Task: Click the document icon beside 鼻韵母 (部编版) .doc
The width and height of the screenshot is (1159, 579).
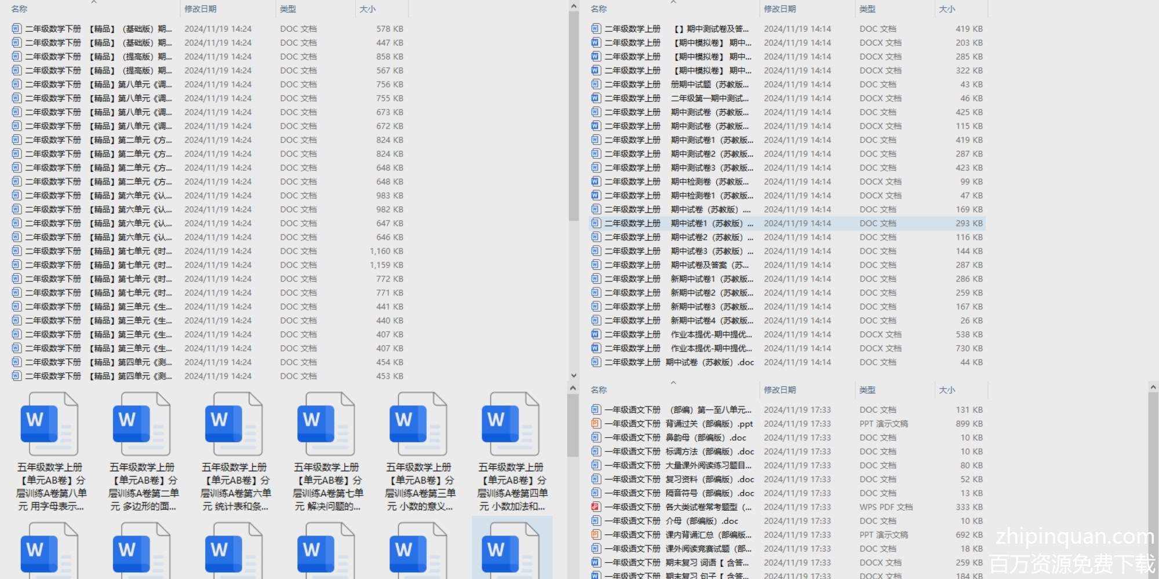Action: point(596,438)
